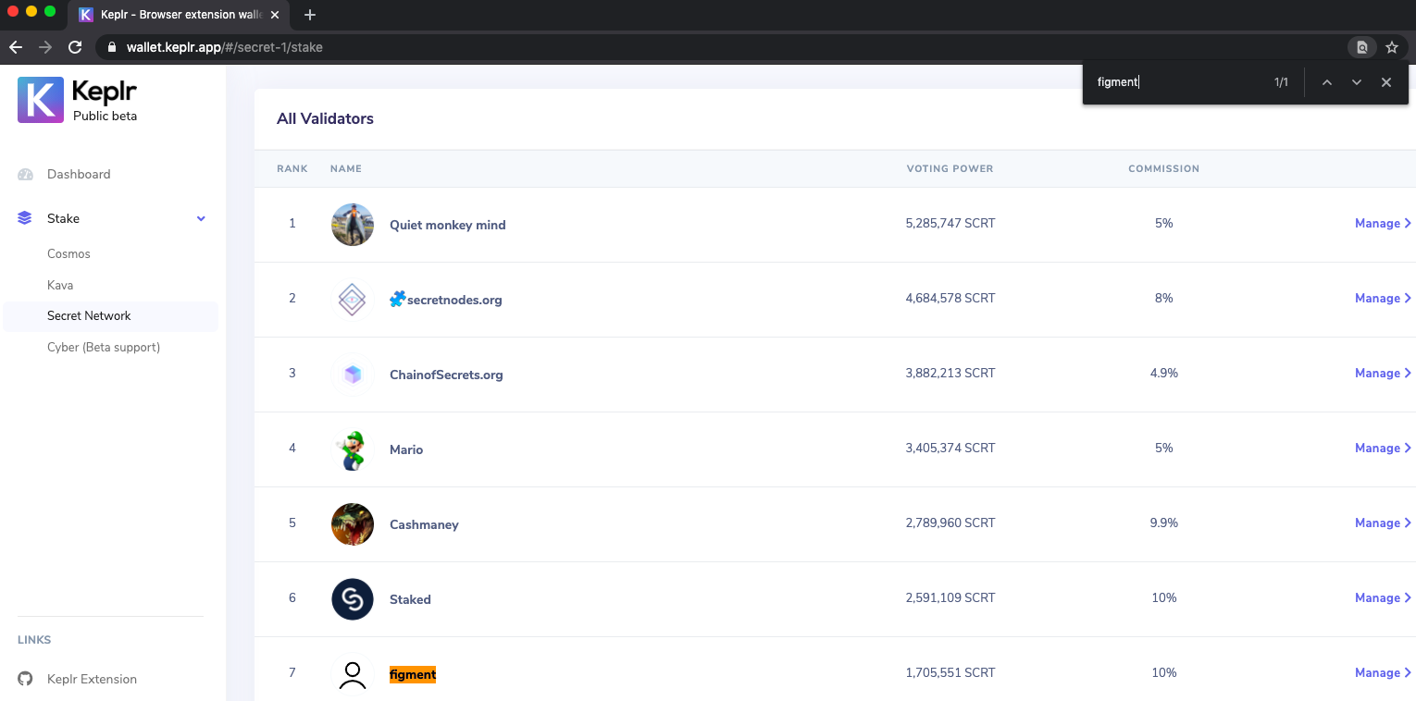1416x701 pixels.
Task: Click 4.9% commission value
Action: coord(1163,373)
